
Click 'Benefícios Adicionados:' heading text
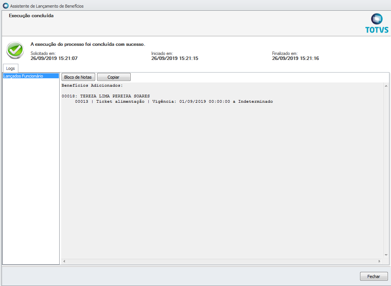[92, 86]
